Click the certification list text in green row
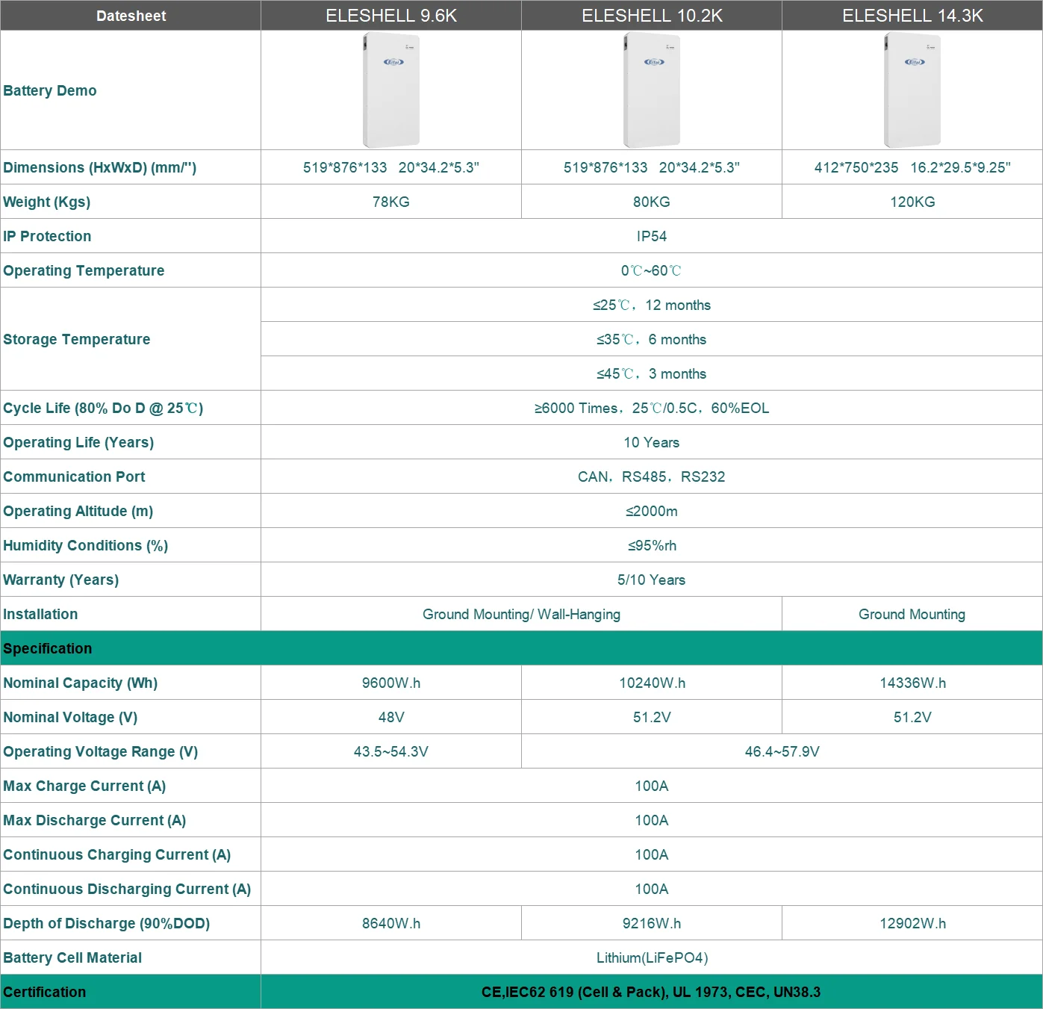This screenshot has width=1043, height=1009. point(650,992)
